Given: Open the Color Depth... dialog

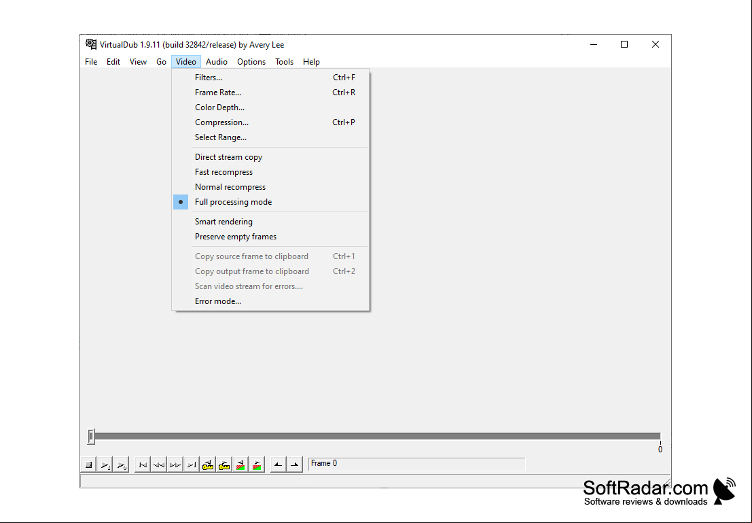Looking at the screenshot, I should click(270, 107).
